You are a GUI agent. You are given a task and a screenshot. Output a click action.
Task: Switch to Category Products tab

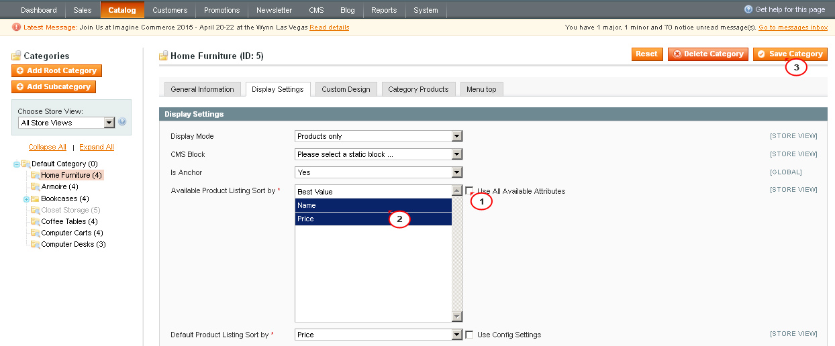coord(418,89)
